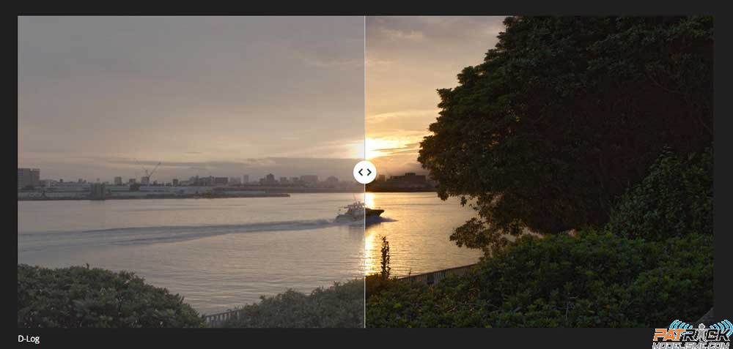Click the speedboat on the water

359,212
